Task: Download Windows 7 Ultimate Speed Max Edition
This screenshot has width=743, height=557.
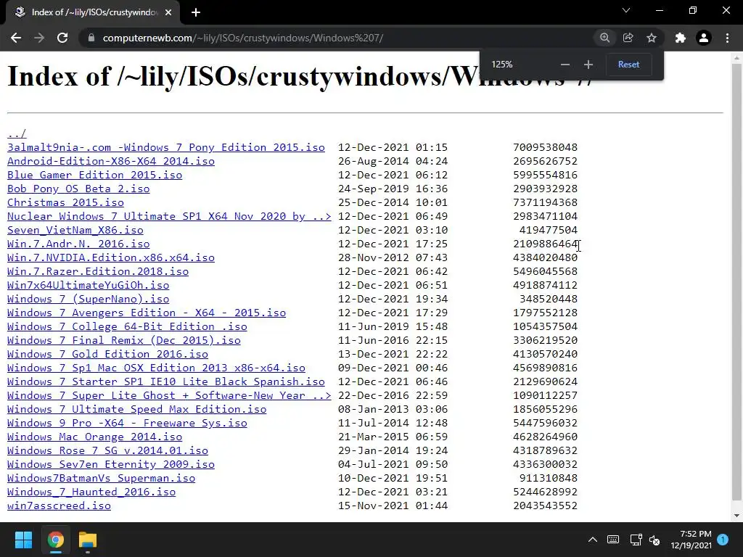Action: pos(137,409)
